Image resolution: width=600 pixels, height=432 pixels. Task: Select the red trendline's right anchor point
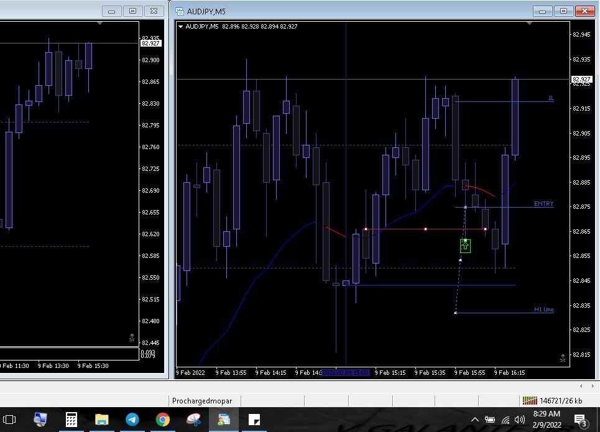pos(485,229)
